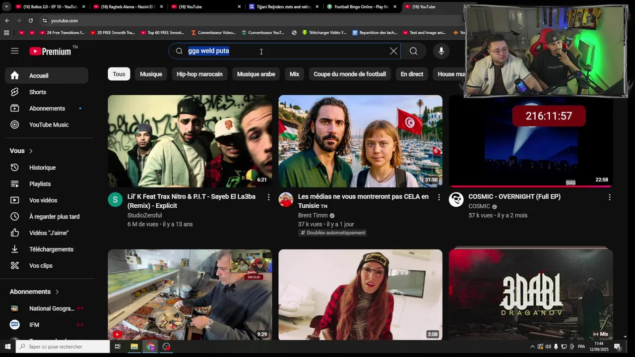Open more options for Lil' K video
The image size is (635, 357).
[268, 197]
